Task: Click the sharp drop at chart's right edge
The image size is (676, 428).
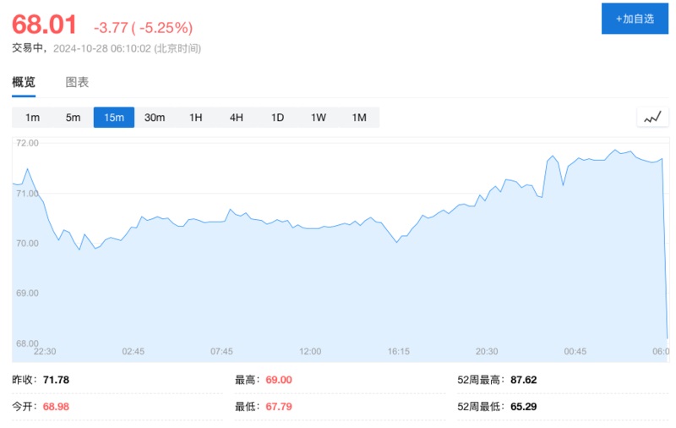Action: (x=666, y=254)
